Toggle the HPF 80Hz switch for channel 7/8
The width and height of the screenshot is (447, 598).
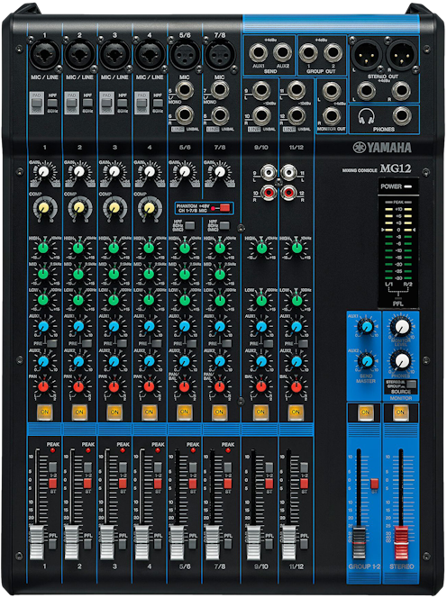224,225
